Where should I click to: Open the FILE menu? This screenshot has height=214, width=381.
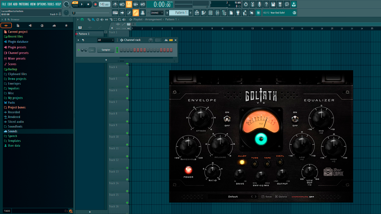point(4,4)
